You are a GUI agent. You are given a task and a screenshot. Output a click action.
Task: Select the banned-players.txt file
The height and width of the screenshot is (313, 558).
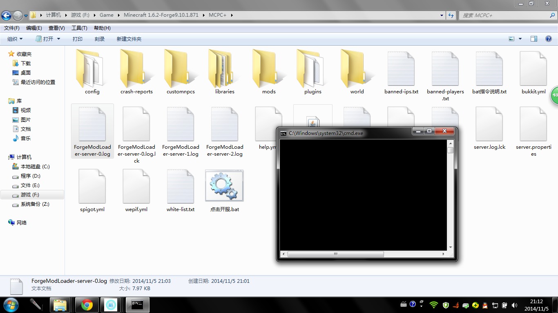pyautogui.click(x=445, y=75)
